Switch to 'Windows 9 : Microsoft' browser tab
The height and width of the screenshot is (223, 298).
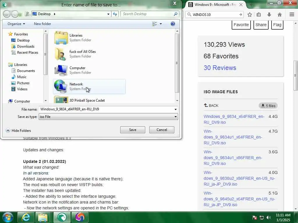pyautogui.click(x=215, y=5)
